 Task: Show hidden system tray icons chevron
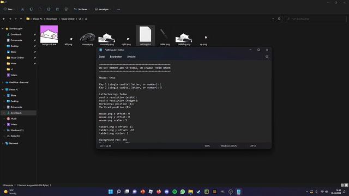point(307,192)
